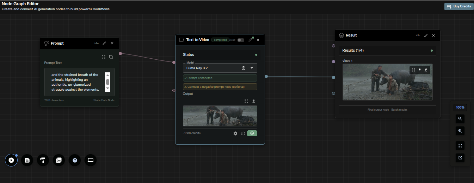Screen dimensions: 474x183
Task: Click the Final output node - Batch results text
Action: pos(387,110)
